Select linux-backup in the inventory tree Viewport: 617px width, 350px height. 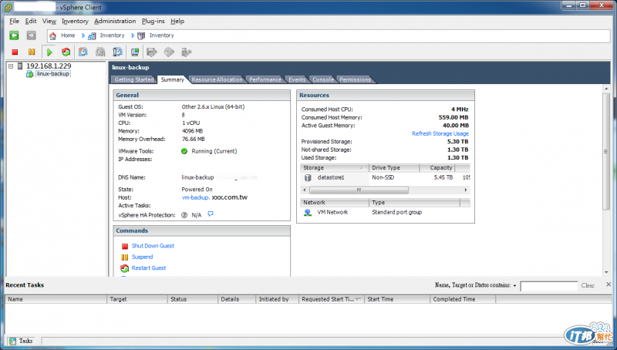[x=53, y=74]
